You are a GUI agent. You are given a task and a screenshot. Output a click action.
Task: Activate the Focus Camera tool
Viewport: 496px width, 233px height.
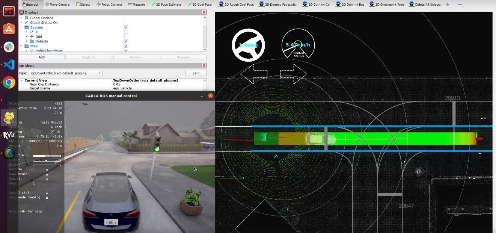point(109,5)
